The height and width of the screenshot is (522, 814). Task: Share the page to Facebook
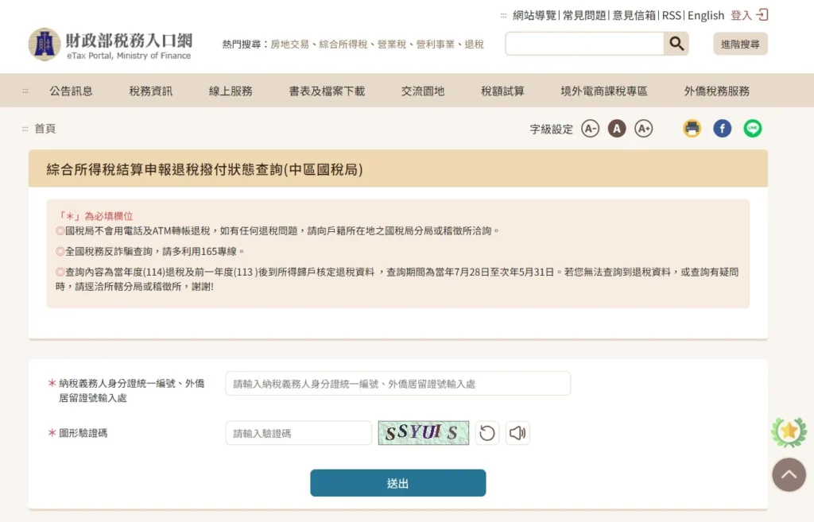click(722, 128)
